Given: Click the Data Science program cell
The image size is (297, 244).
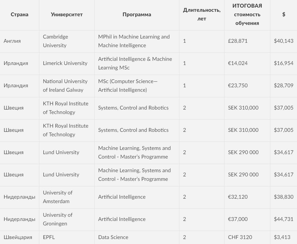Looking at the screenshot, I should [x=113, y=237].
